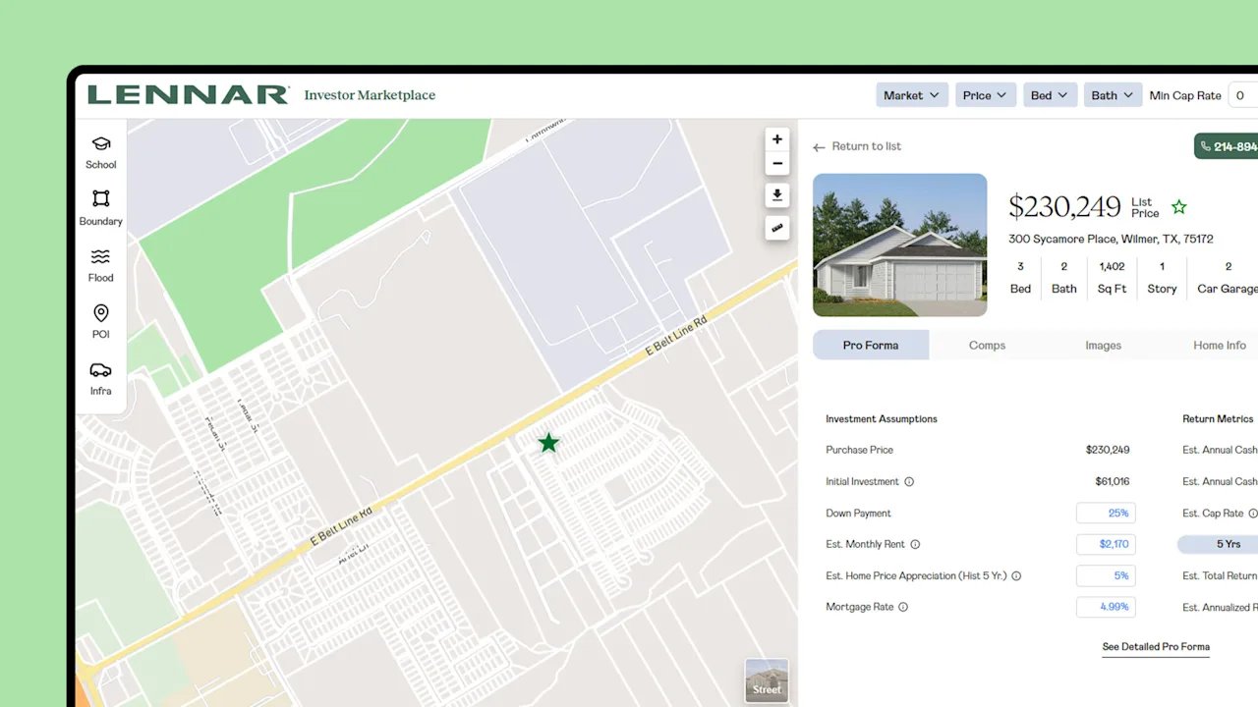Open See Detailed Pro Forma link
The image size is (1258, 707).
1156,647
